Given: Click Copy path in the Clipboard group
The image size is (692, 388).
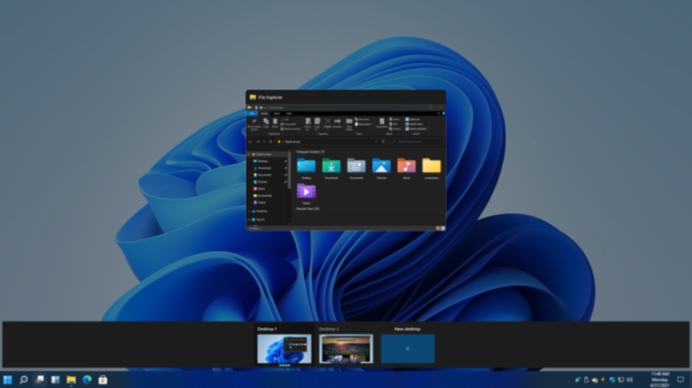Looking at the screenshot, I should tap(288, 125).
